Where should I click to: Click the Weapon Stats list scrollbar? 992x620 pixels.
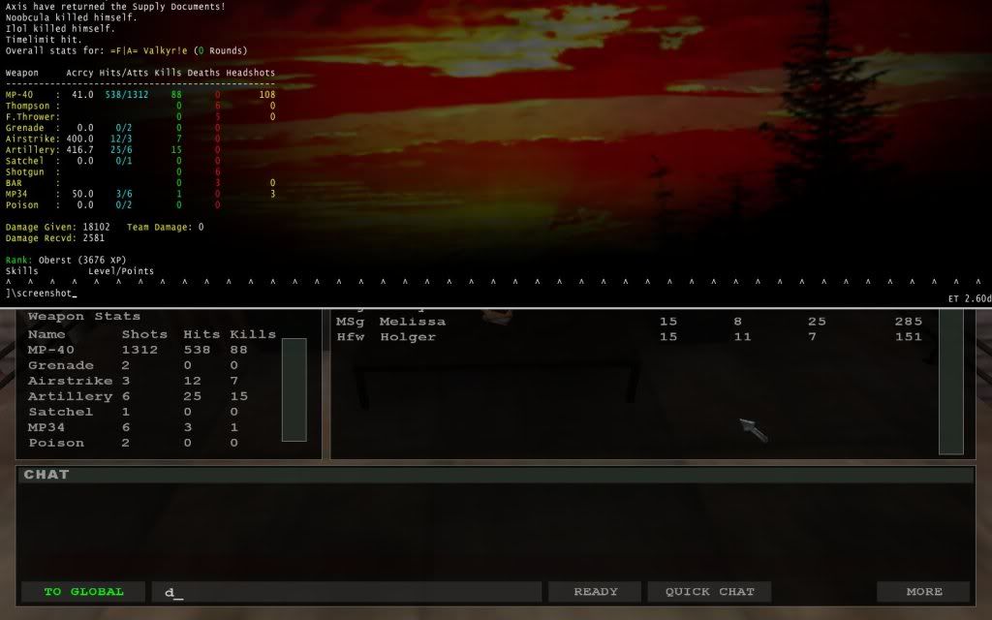pyautogui.click(x=294, y=389)
